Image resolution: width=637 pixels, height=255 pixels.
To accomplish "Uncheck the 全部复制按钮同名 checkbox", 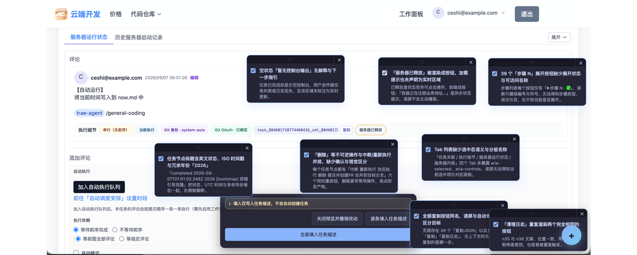I will click(x=416, y=216).
